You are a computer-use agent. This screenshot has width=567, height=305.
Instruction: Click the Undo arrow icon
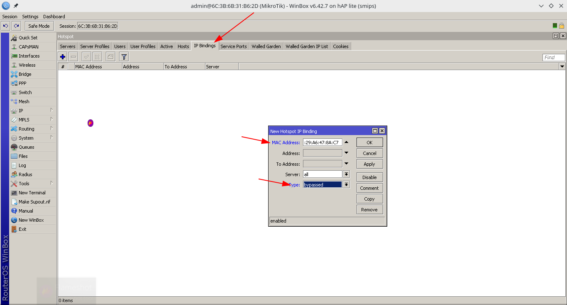(5, 26)
